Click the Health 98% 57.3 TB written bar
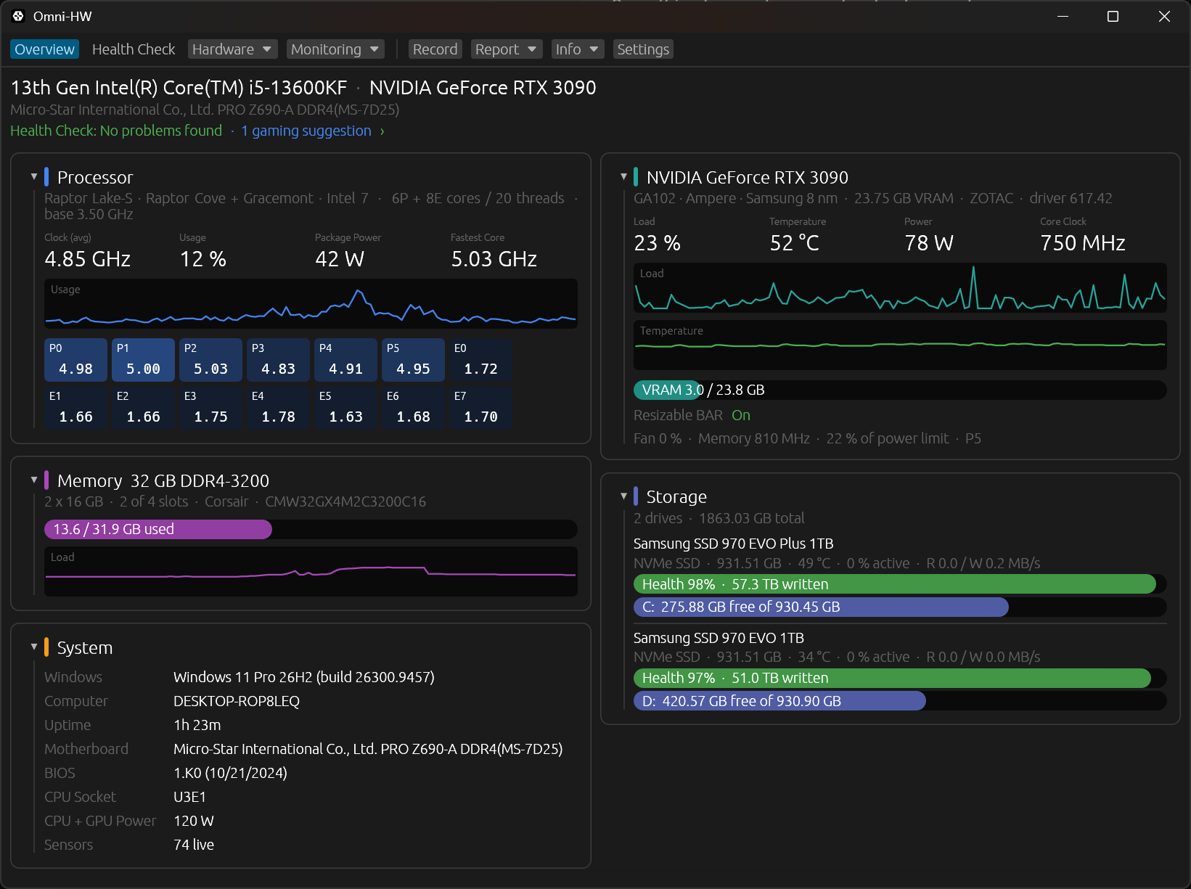Screen dimensions: 1191x889 (900, 584)
